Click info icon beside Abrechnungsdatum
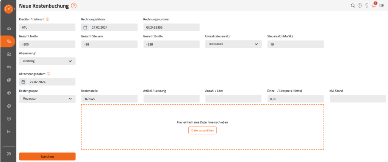388x162 pixels. point(48,74)
